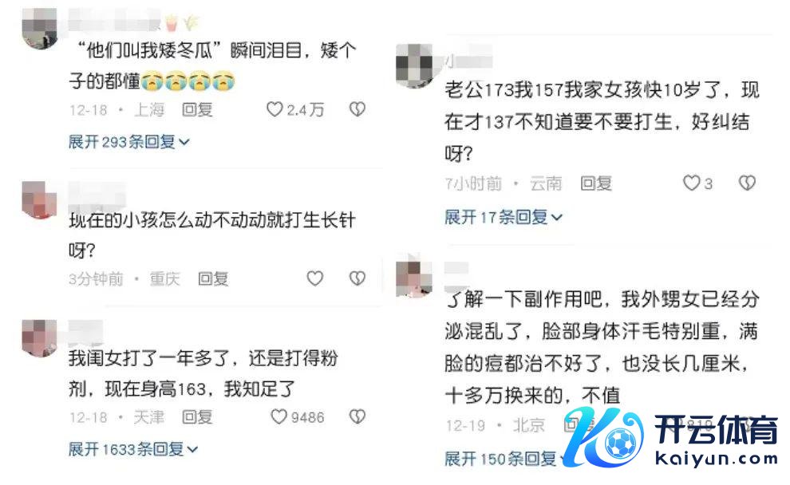Expand 展开17条回复 replies
Image resolution: width=790 pixels, height=485 pixels.
[x=504, y=217]
